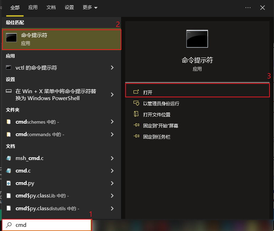Expand the cmd.c document arrow
The width and height of the screenshot is (274, 231).
tap(112, 171)
